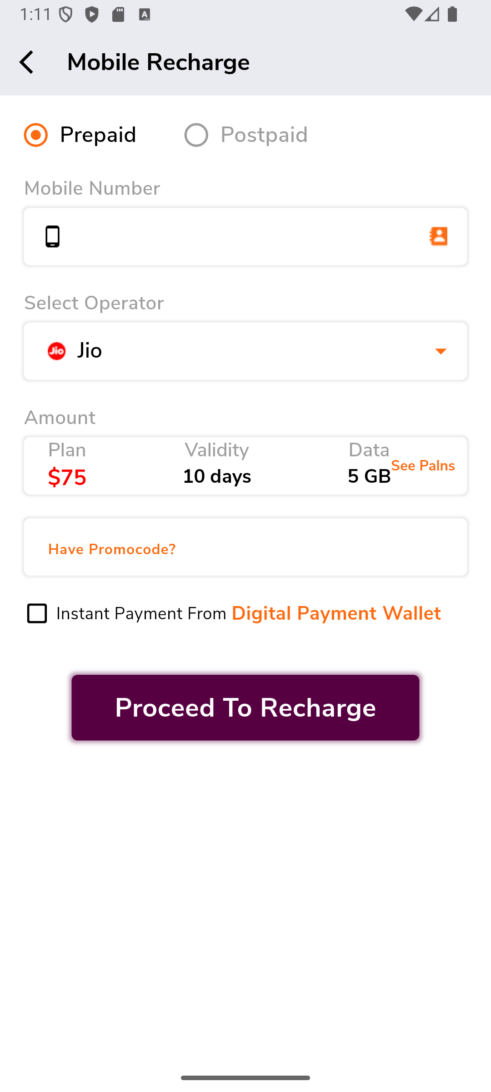
Task: Tap the Wi-Fi status bar icon
Action: click(413, 15)
